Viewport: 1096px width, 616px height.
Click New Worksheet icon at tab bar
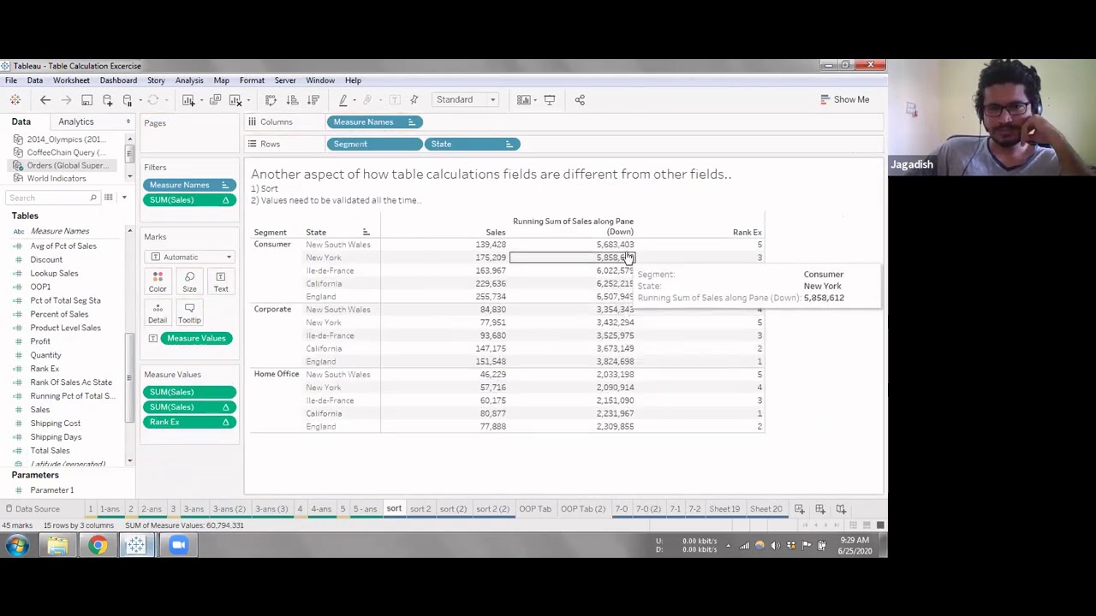tap(799, 509)
